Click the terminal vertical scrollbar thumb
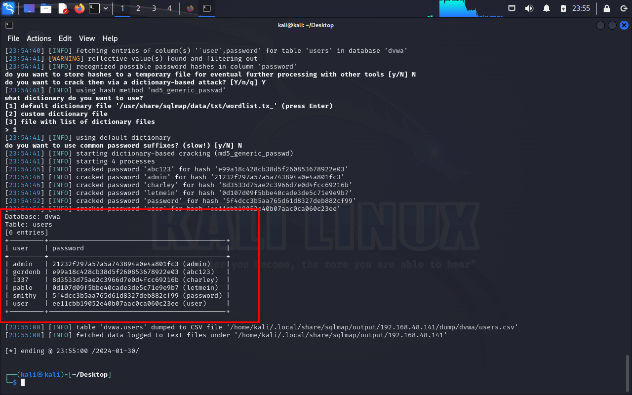Screen dimensions: 632x395 628,373
